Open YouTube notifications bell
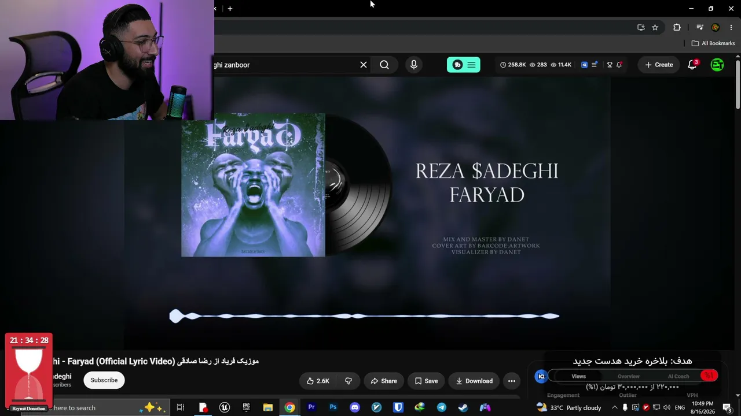 click(x=692, y=65)
